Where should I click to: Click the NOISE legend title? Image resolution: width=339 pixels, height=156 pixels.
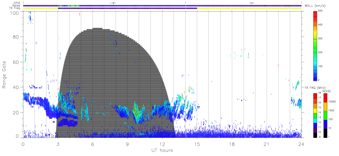[327, 91]
